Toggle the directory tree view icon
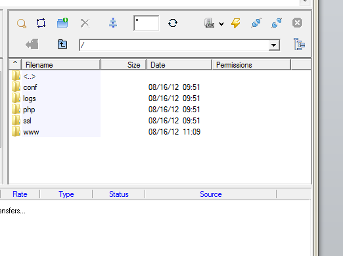 pyautogui.click(x=299, y=44)
